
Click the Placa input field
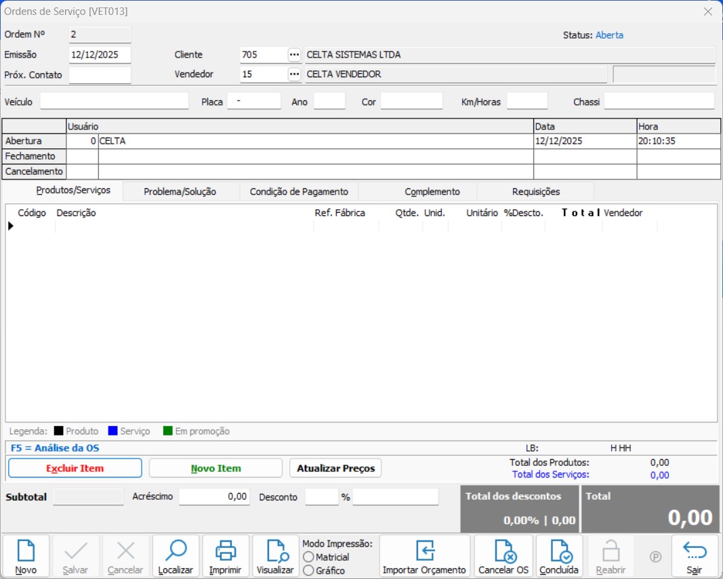click(253, 101)
